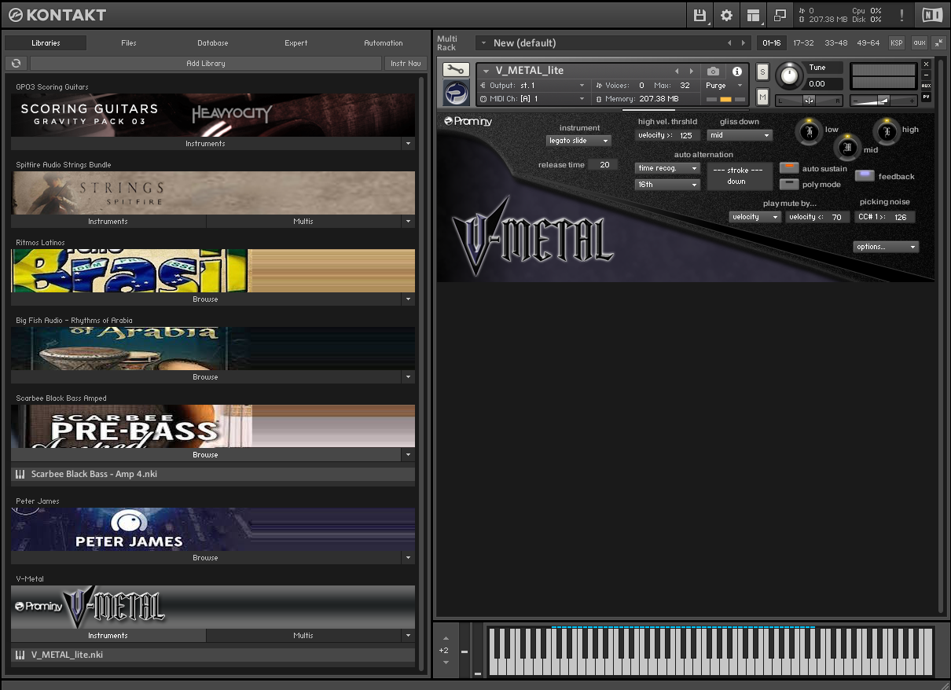Click the exclamation panic button

point(901,15)
